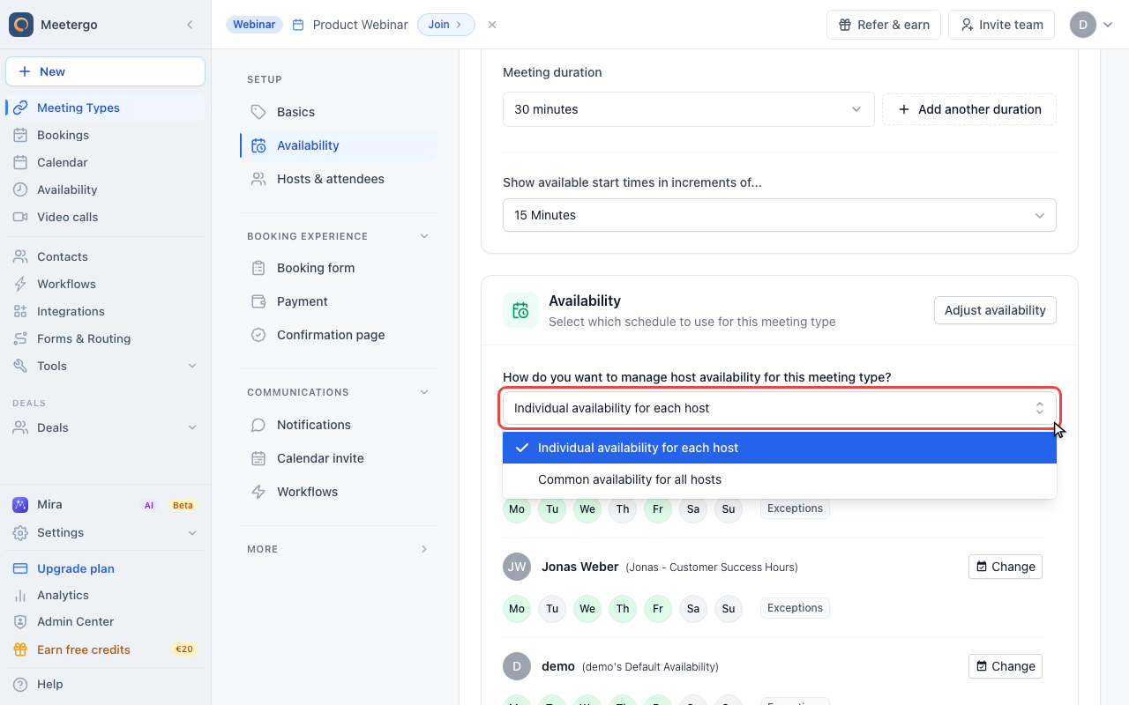This screenshot has width=1129, height=705.
Task: Toggle Tu day for Jonas Weber
Action: [x=552, y=609]
